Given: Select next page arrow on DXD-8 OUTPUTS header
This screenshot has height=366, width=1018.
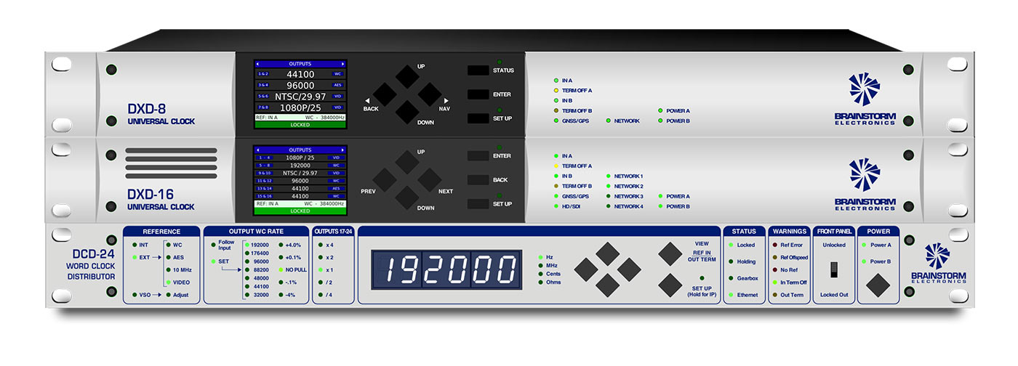Looking at the screenshot, I should [343, 64].
